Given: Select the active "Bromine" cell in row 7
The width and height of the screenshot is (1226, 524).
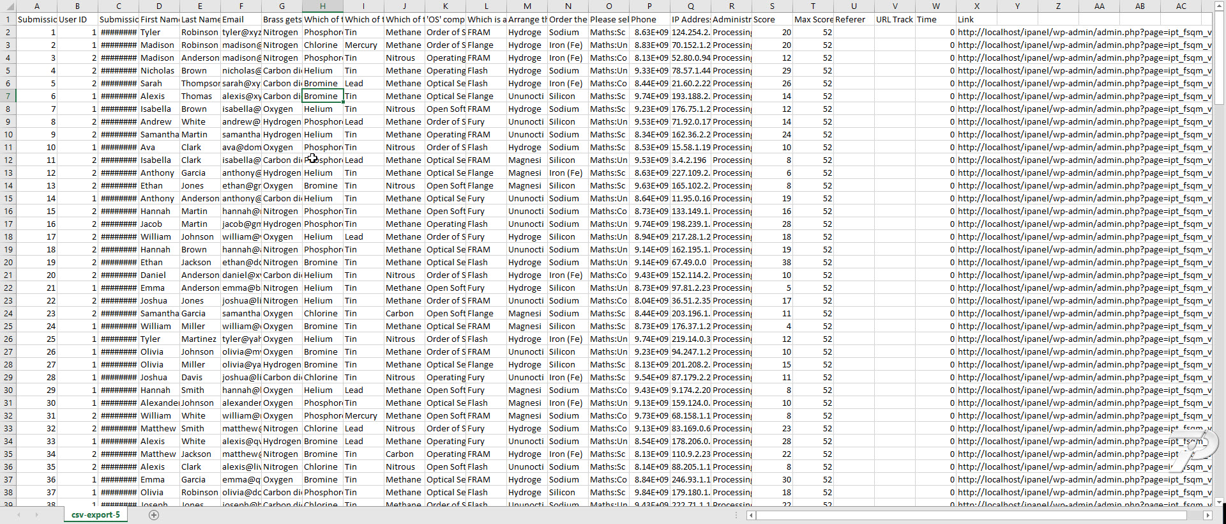Looking at the screenshot, I should click(x=322, y=96).
